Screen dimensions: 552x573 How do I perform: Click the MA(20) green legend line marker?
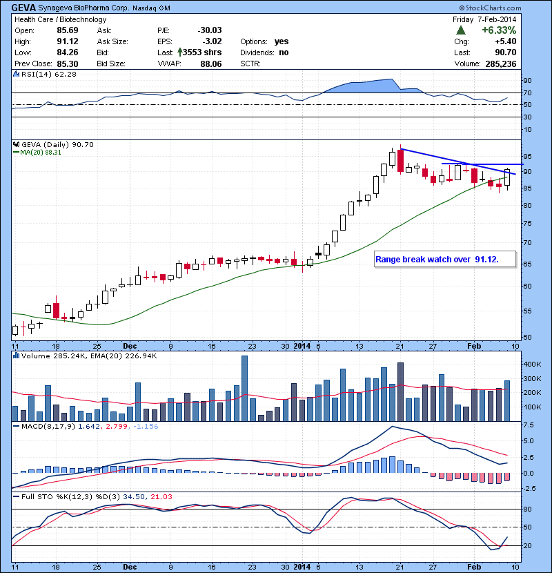click(16, 153)
